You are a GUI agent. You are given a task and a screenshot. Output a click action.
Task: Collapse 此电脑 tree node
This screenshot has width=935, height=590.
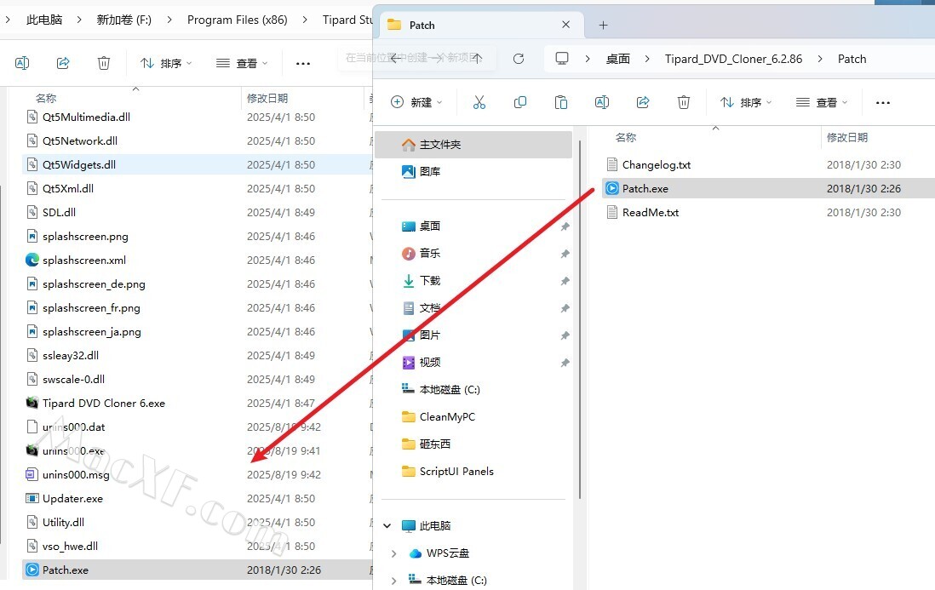[387, 525]
